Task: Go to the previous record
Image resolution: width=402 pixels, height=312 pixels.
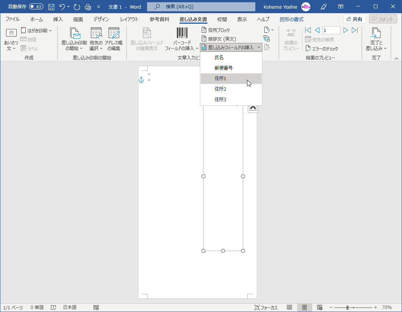Action: (x=317, y=30)
